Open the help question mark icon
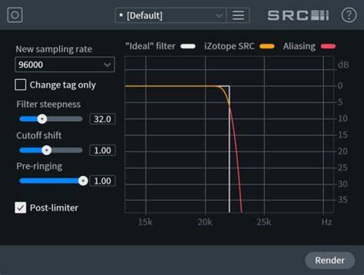The width and height of the screenshot is (364, 275). click(349, 15)
